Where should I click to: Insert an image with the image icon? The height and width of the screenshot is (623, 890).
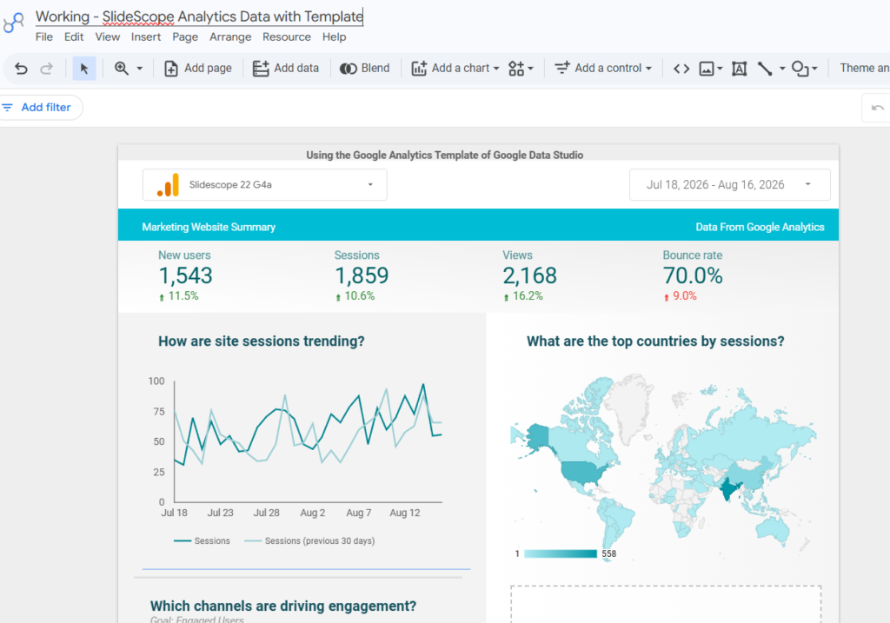pyautogui.click(x=706, y=69)
